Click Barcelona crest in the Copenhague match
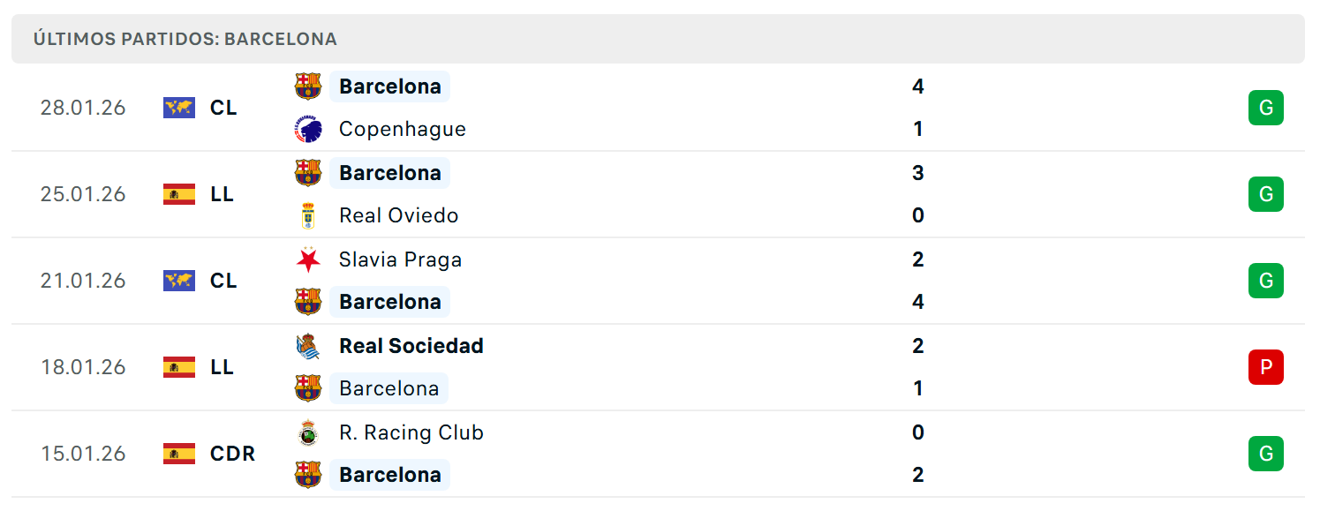This screenshot has height=511, width=1320. tap(308, 86)
